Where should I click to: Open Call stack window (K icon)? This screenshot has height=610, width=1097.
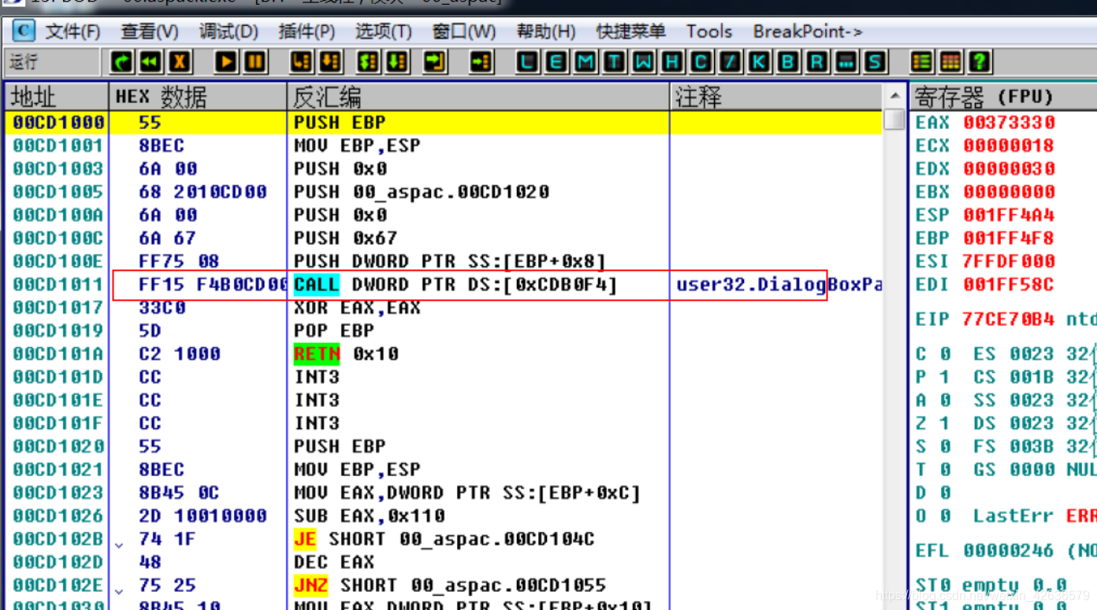click(x=759, y=61)
